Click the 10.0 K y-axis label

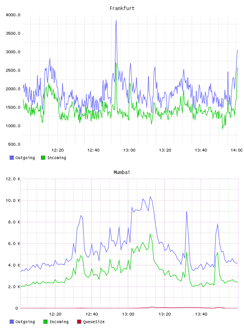point(13,201)
